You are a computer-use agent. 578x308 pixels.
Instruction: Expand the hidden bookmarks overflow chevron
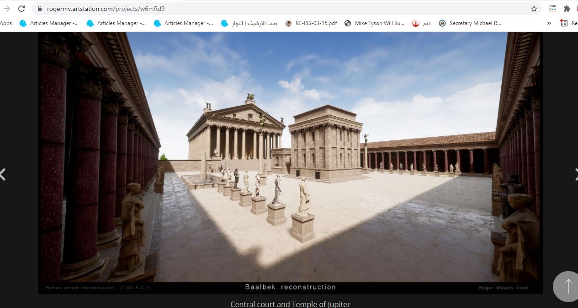click(549, 23)
